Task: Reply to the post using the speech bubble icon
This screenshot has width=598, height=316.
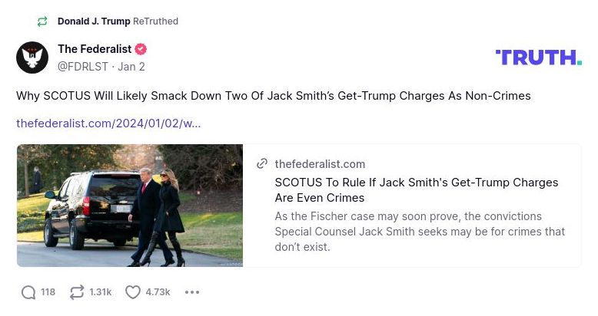Action: click(28, 292)
